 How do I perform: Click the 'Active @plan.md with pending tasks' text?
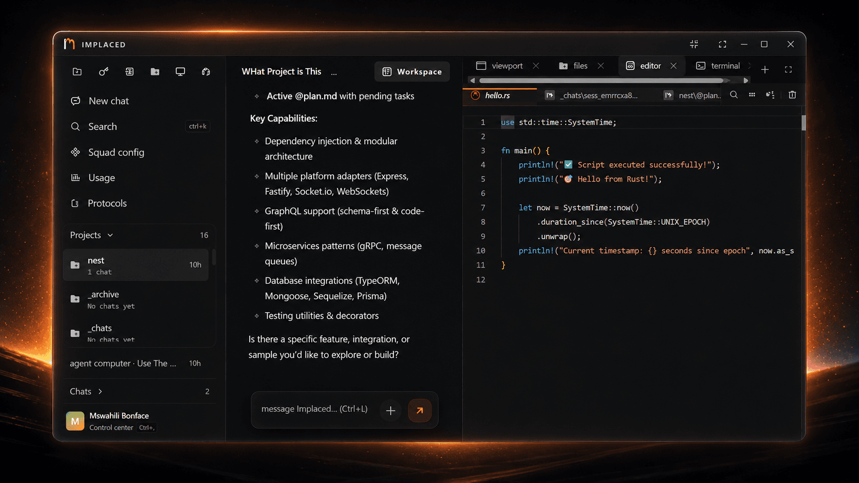tap(340, 96)
